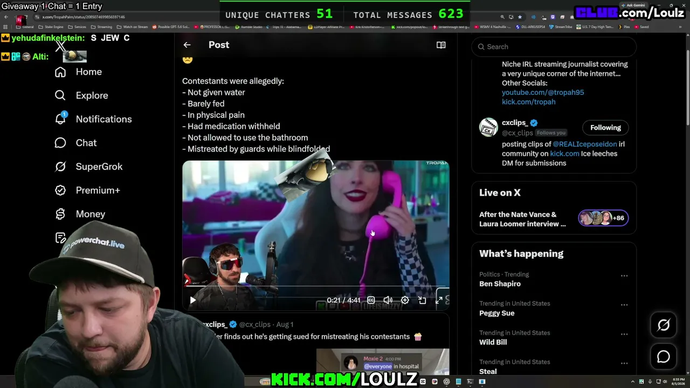Go back using the Post header arrow
The height and width of the screenshot is (388, 690).
[187, 45]
